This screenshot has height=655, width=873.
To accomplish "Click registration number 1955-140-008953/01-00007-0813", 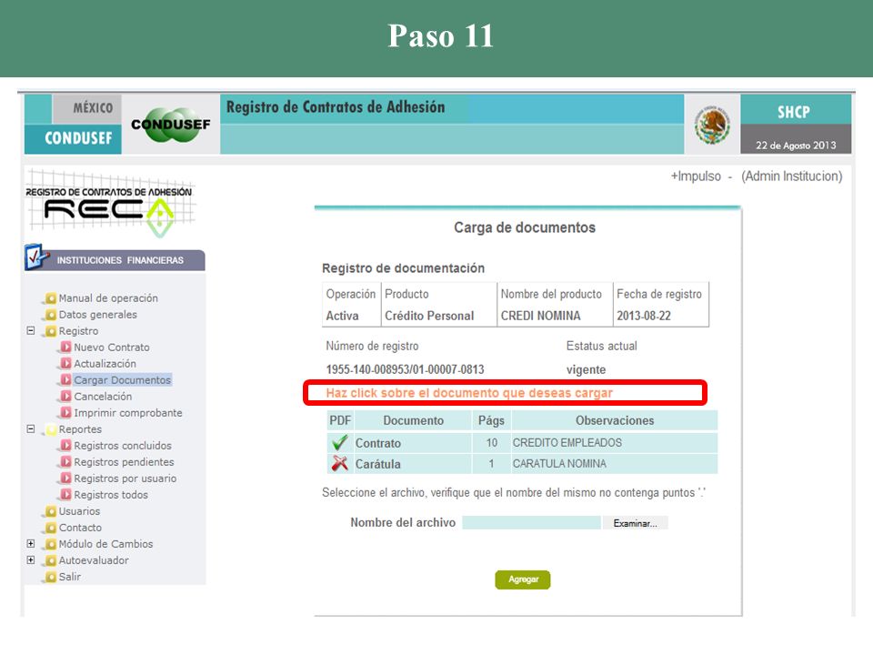I will tap(406, 369).
